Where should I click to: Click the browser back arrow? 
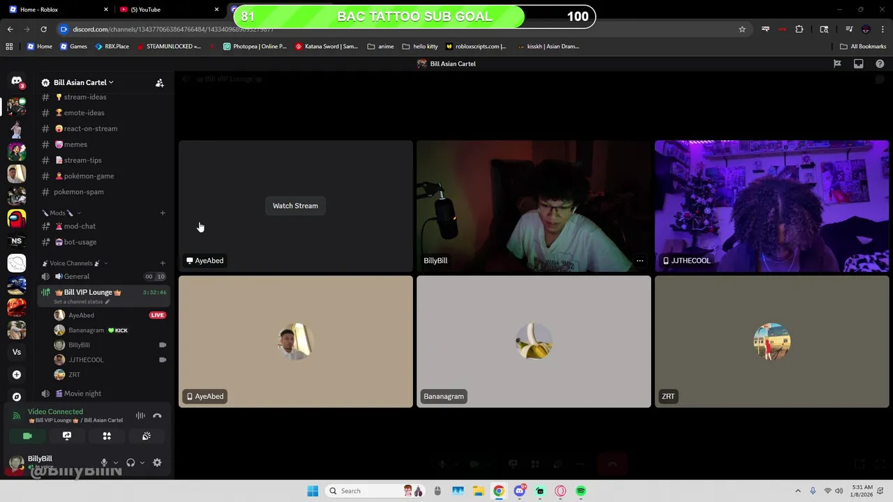10,29
